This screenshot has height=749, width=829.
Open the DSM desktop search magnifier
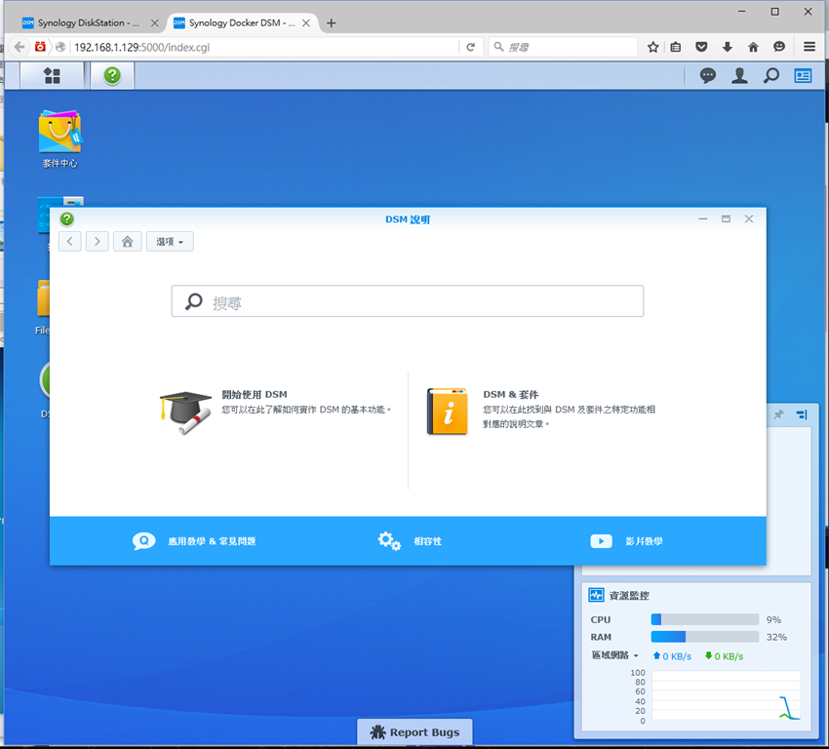click(x=770, y=76)
